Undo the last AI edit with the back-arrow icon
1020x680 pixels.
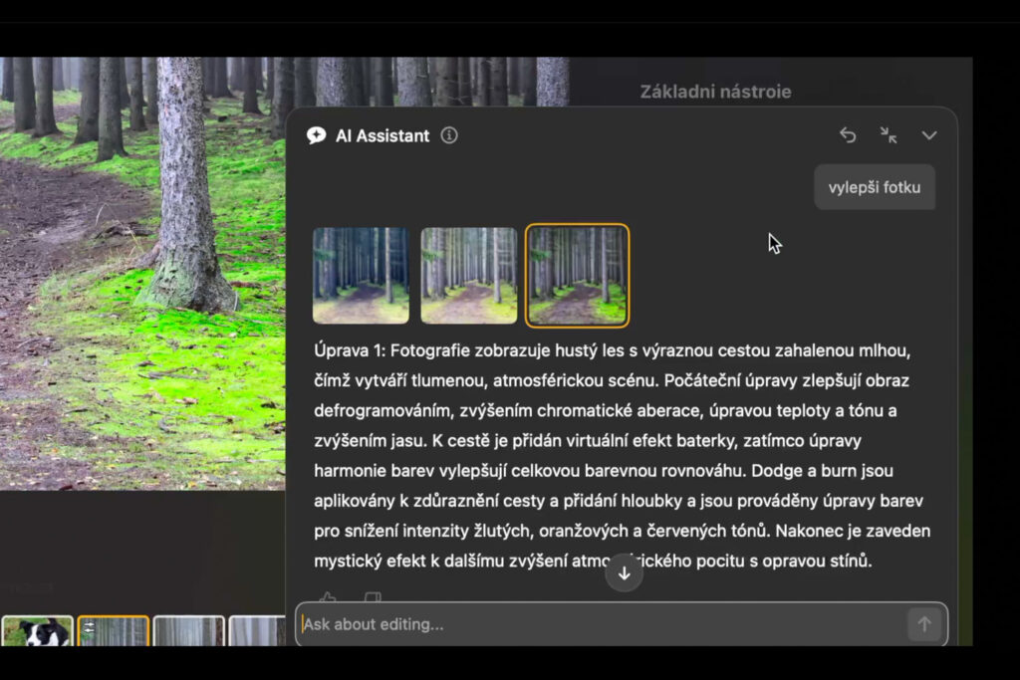pyautogui.click(x=848, y=135)
